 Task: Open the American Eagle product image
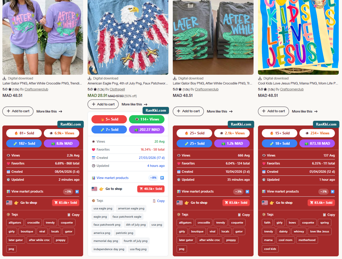[128, 37]
